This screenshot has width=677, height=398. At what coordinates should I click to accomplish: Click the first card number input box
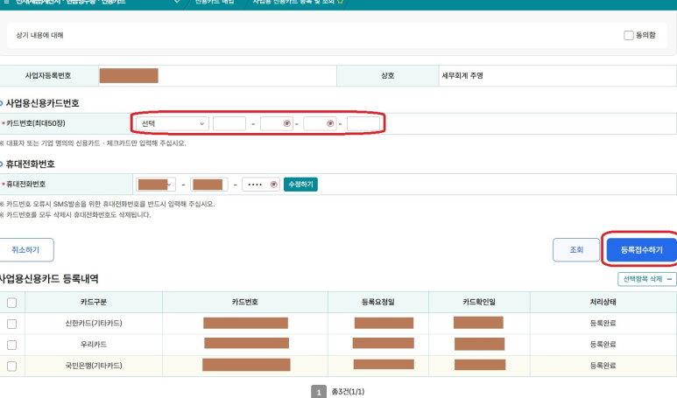(x=229, y=123)
